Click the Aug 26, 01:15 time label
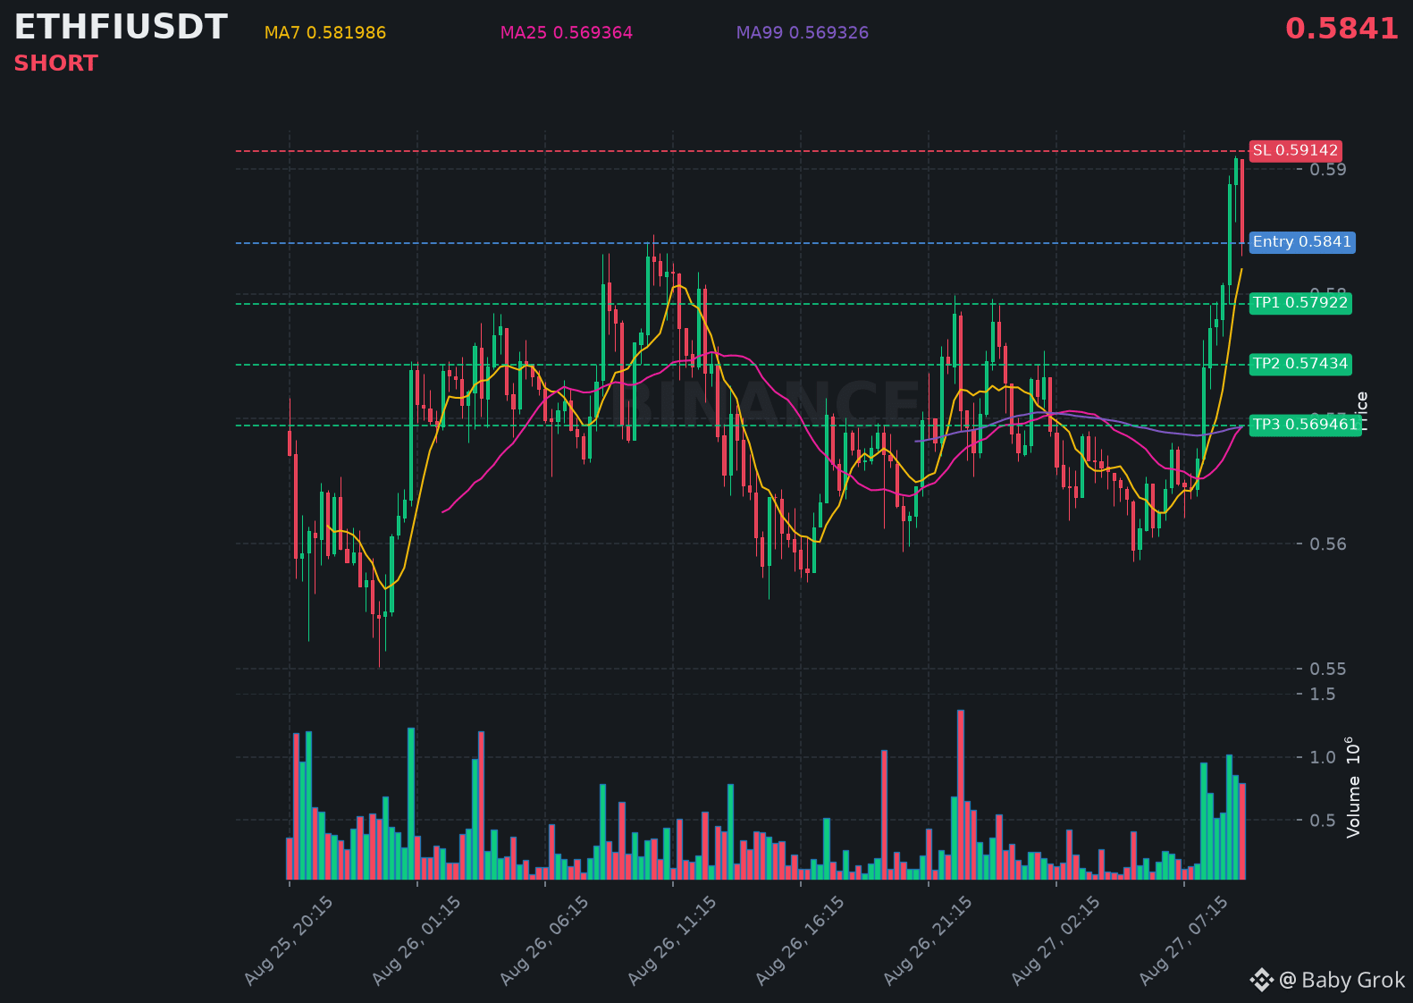Screen dimensions: 1413x1003 416,941
